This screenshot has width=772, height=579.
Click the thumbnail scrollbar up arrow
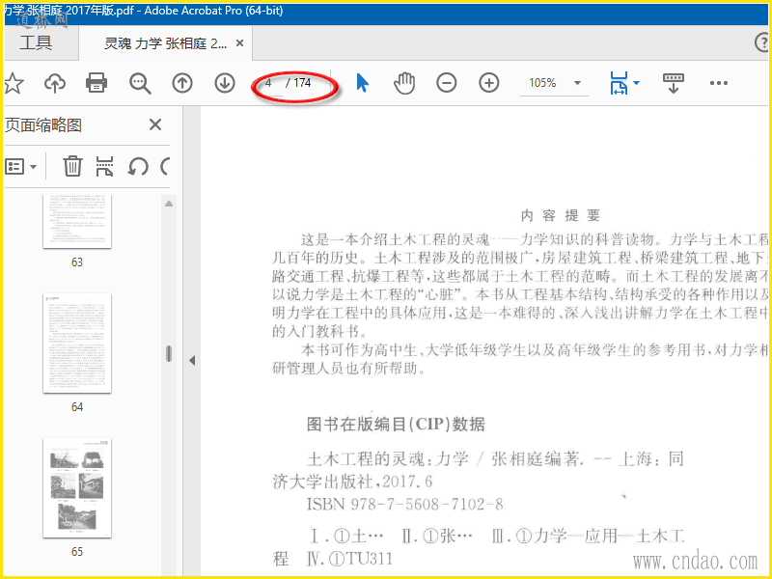[x=169, y=204]
